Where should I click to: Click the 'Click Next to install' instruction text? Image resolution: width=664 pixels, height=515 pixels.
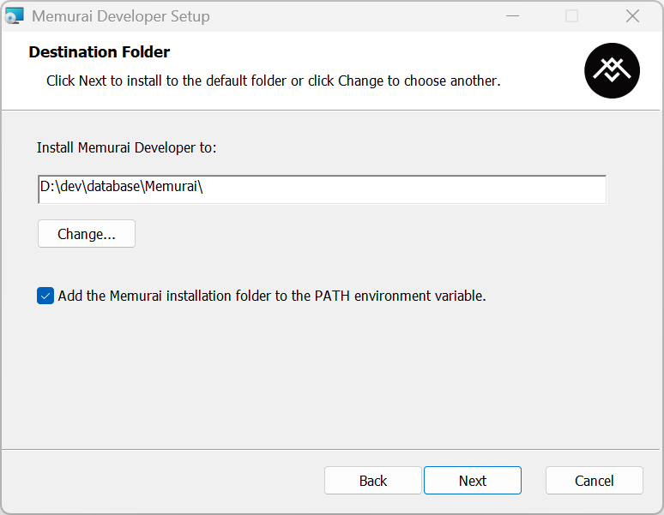click(274, 81)
